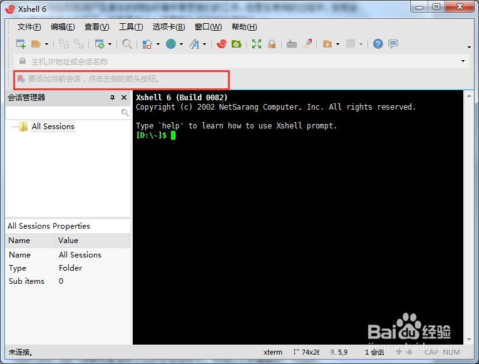Screen dimensions: 479x364
Task: Open the 窗口(W) menu
Action: (209, 27)
